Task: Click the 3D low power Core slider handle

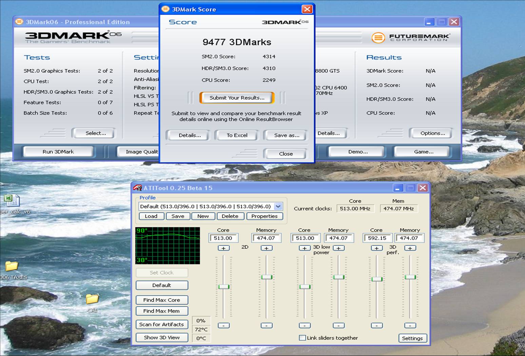Action: point(305,287)
